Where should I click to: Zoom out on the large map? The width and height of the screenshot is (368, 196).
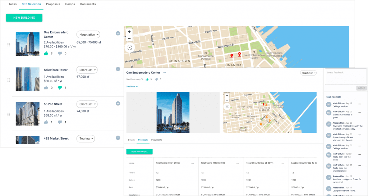point(129,38)
